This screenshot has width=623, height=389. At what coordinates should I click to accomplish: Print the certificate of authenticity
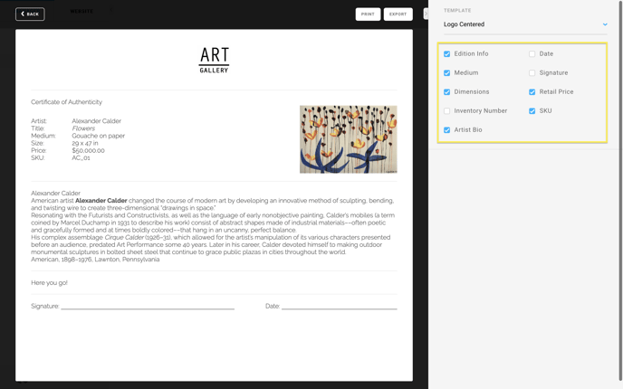click(x=368, y=14)
